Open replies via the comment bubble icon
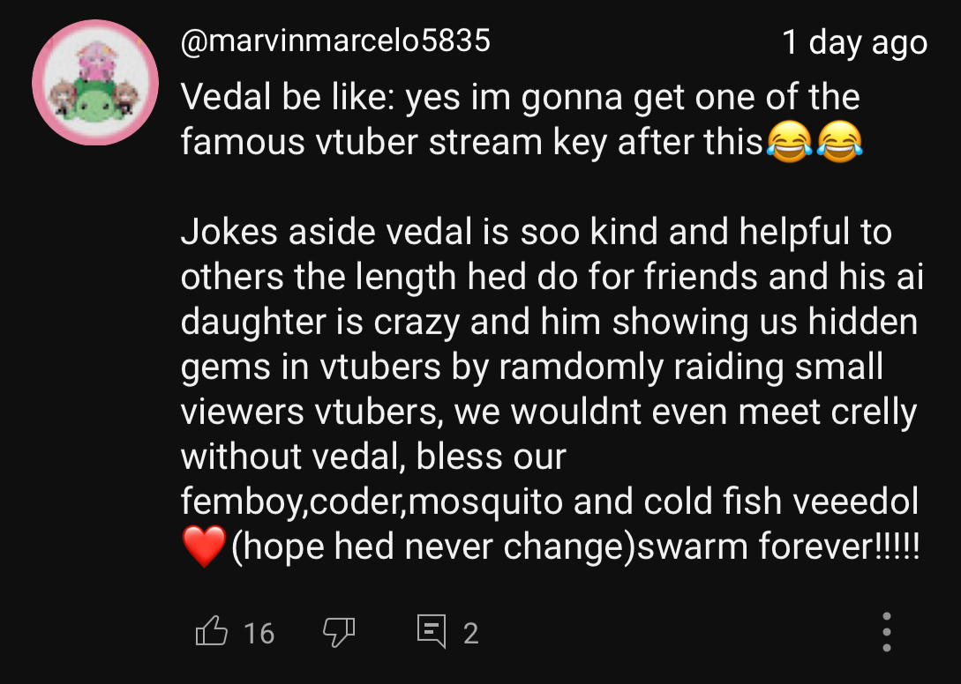This screenshot has width=961, height=684. [x=431, y=631]
